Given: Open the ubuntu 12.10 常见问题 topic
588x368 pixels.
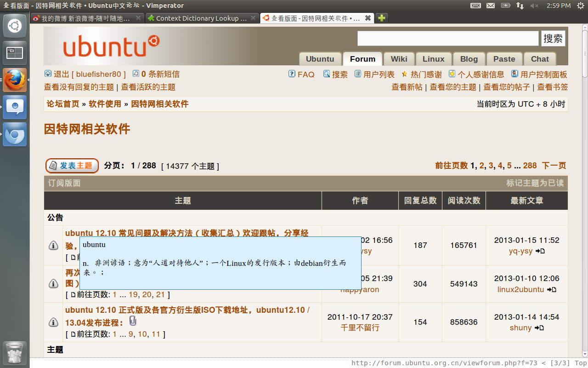Looking at the screenshot, I should click(x=187, y=234).
